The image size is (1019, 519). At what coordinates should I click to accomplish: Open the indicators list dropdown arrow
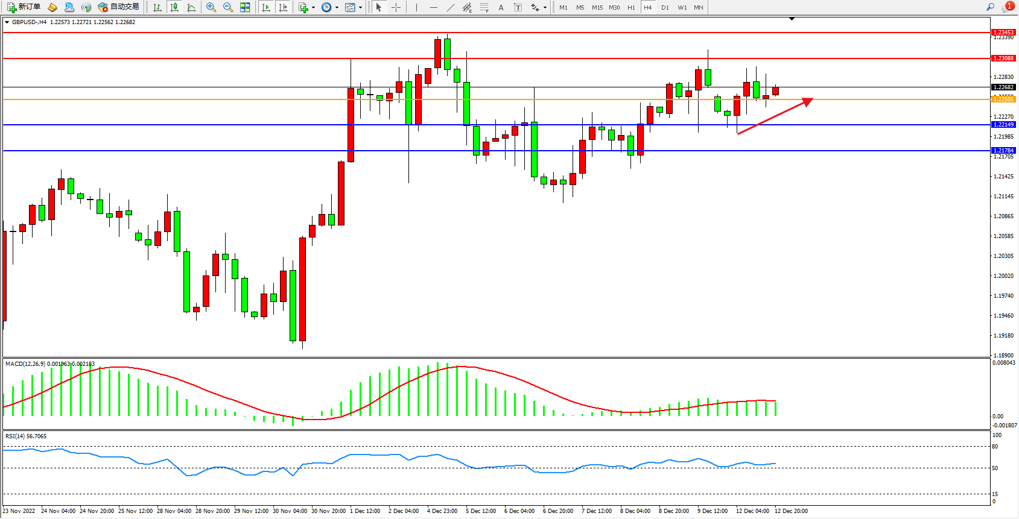313,8
